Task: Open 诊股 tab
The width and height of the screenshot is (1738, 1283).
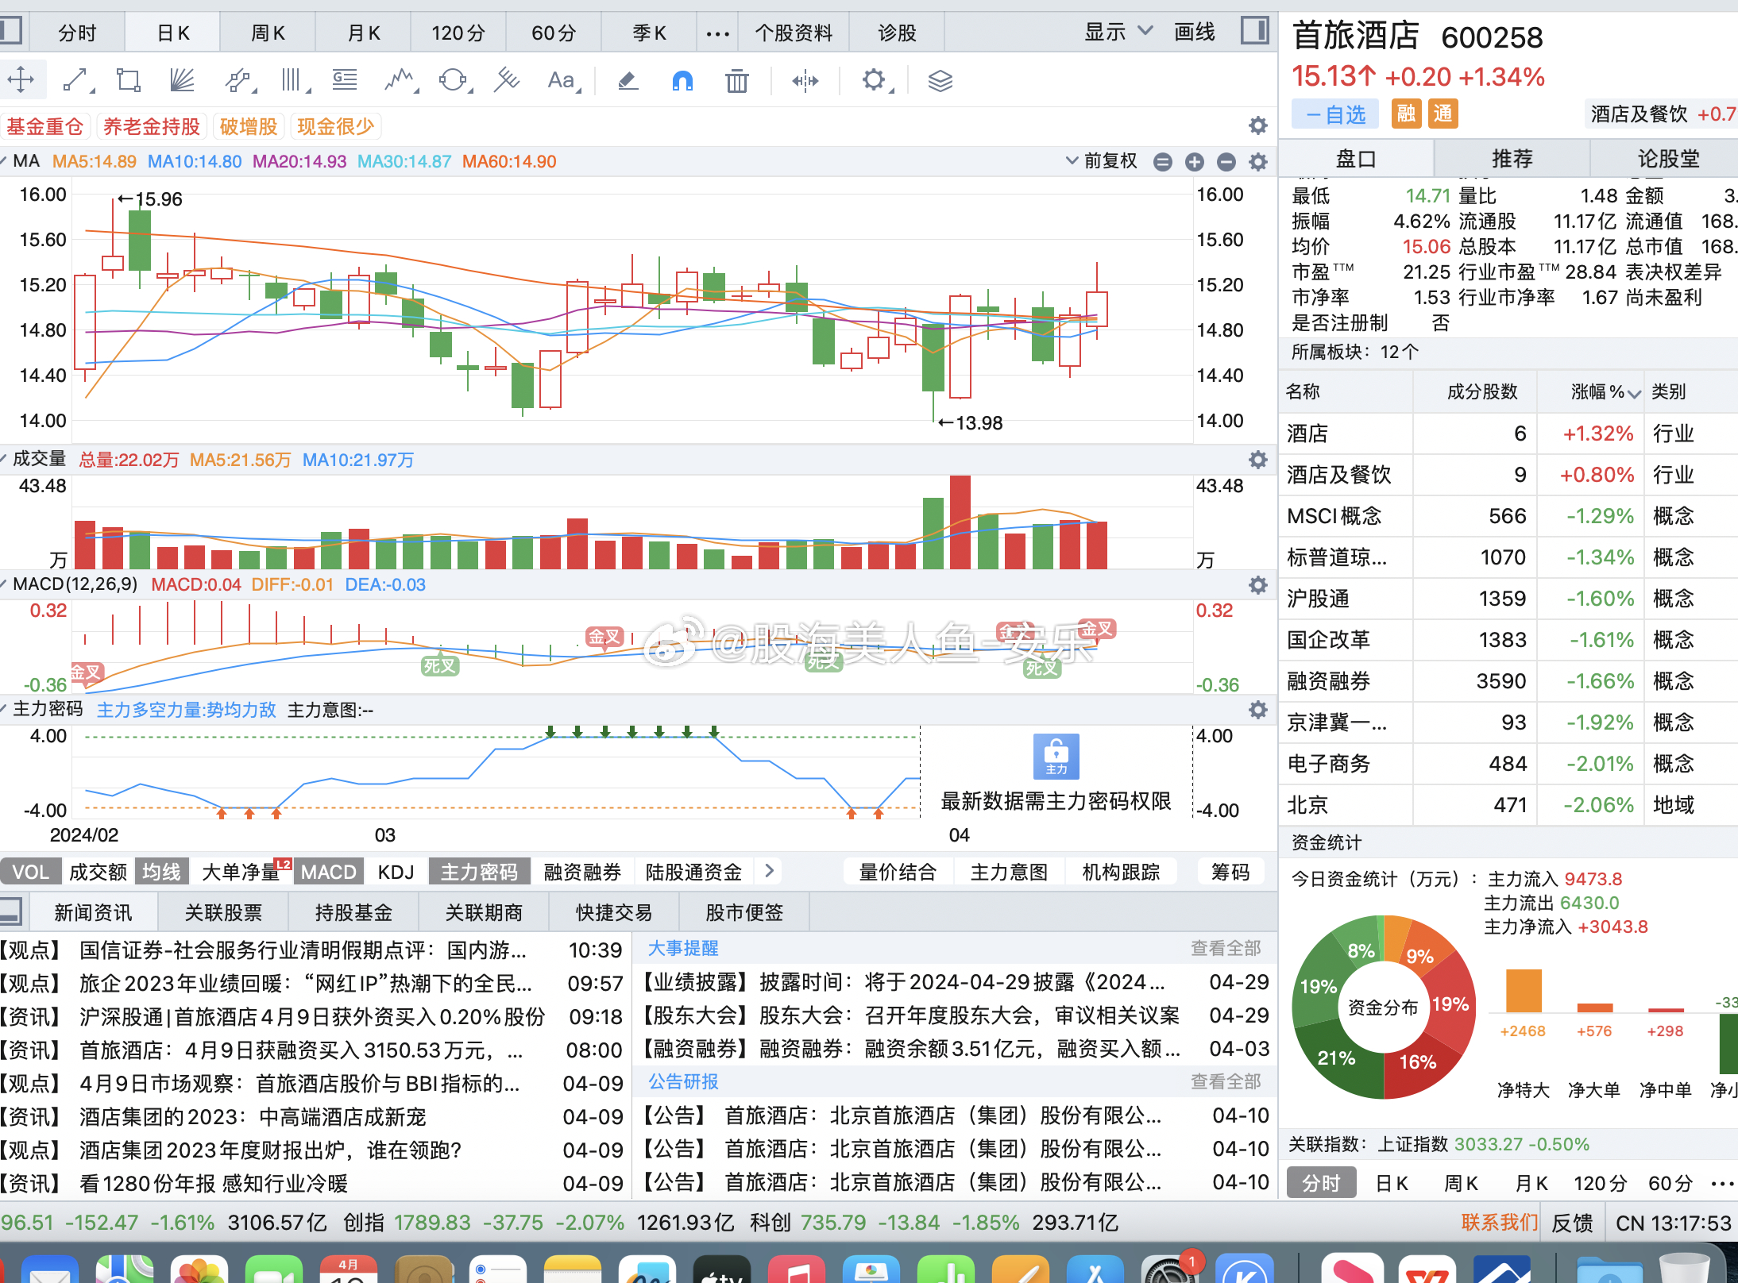Action: [x=897, y=33]
